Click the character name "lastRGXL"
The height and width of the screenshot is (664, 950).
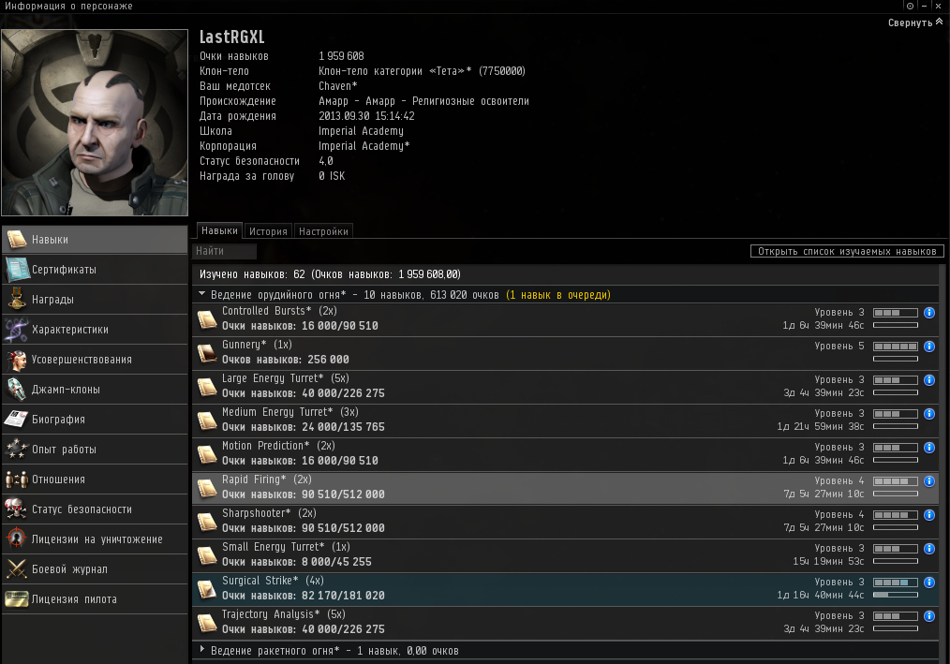pyautogui.click(x=232, y=37)
